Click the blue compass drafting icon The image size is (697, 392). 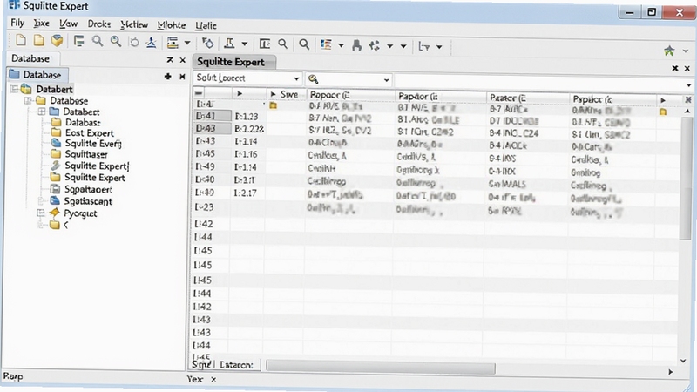click(x=151, y=43)
